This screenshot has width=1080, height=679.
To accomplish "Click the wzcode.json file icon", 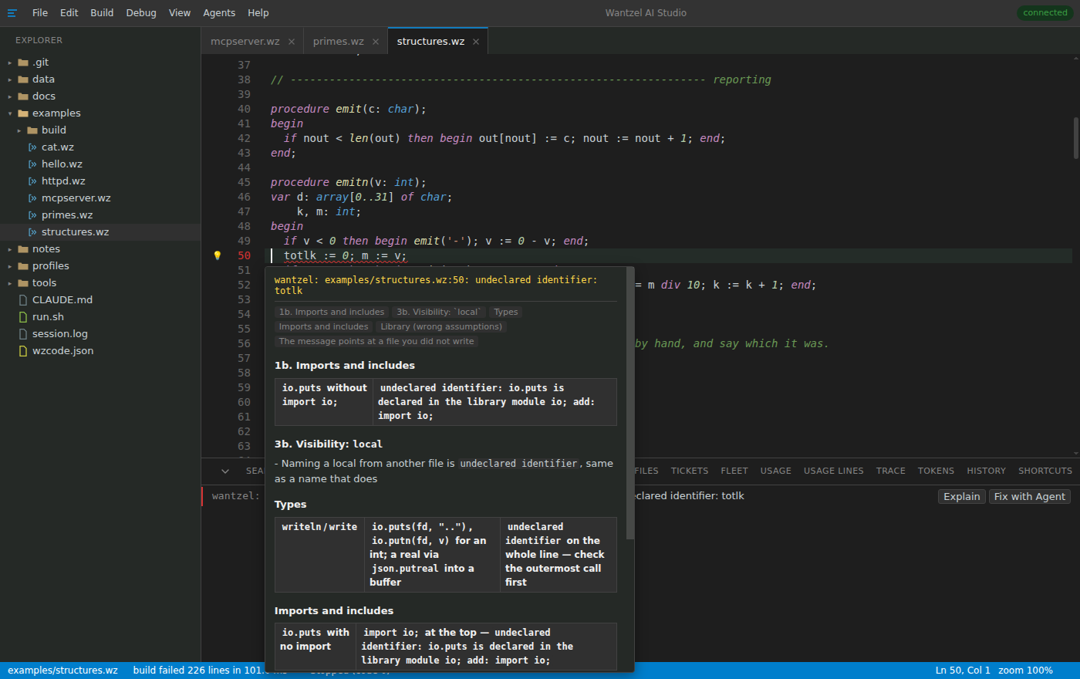I will point(23,351).
